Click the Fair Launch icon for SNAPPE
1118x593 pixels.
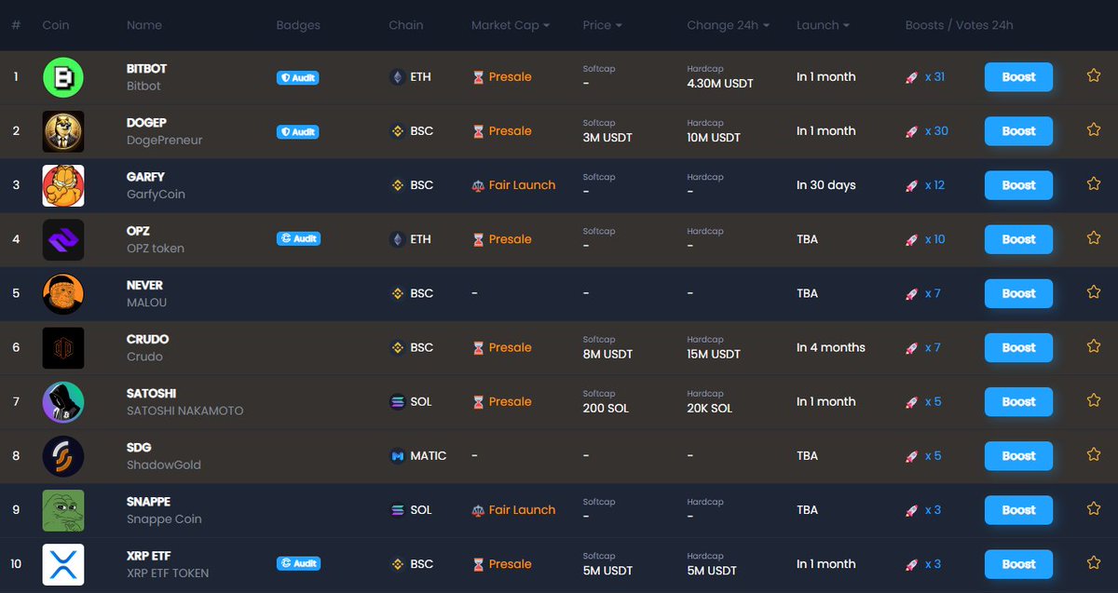480,509
